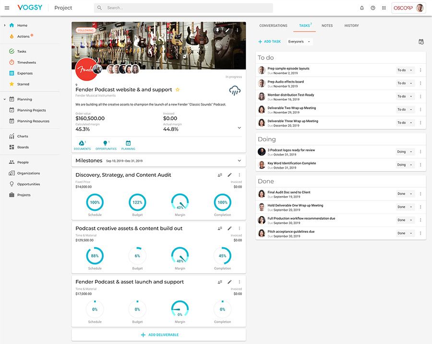
Task: Open more options for Key Word Identification Complete
Action: [x=420, y=165]
